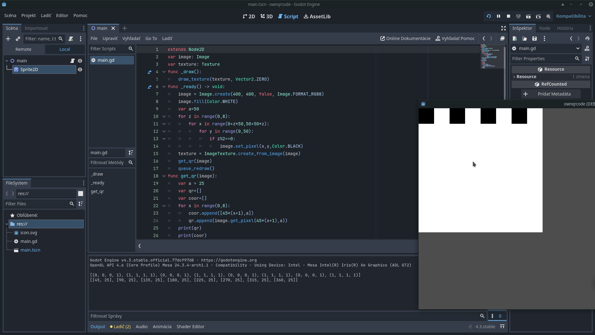Open the Kompatibilita renderer dropdown
Image resolution: width=595 pixels, height=335 pixels.
pos(573,16)
